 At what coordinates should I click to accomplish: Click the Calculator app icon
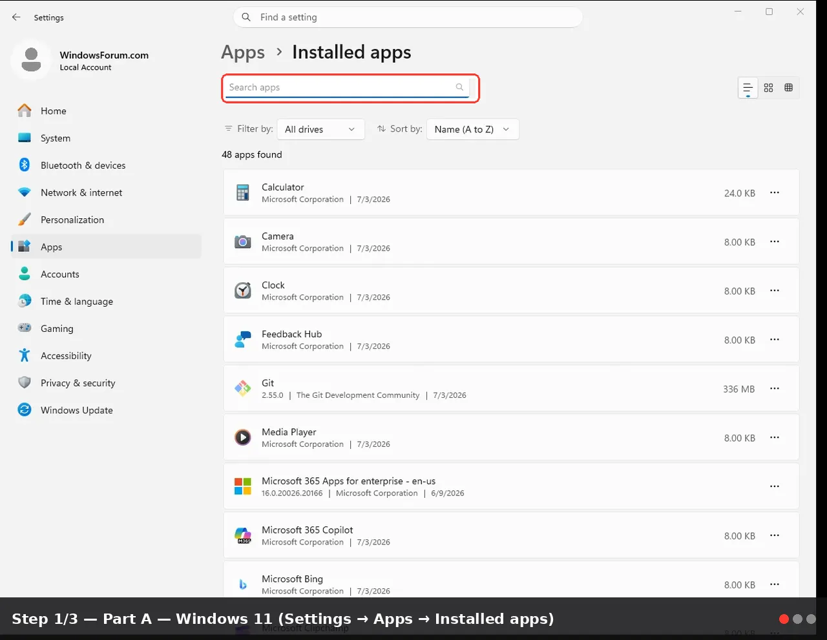point(243,192)
